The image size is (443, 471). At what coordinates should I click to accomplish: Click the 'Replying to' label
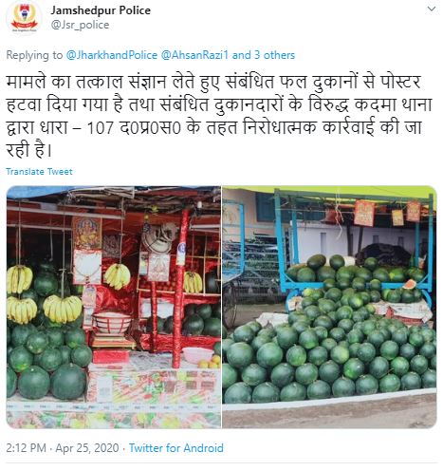34,55
